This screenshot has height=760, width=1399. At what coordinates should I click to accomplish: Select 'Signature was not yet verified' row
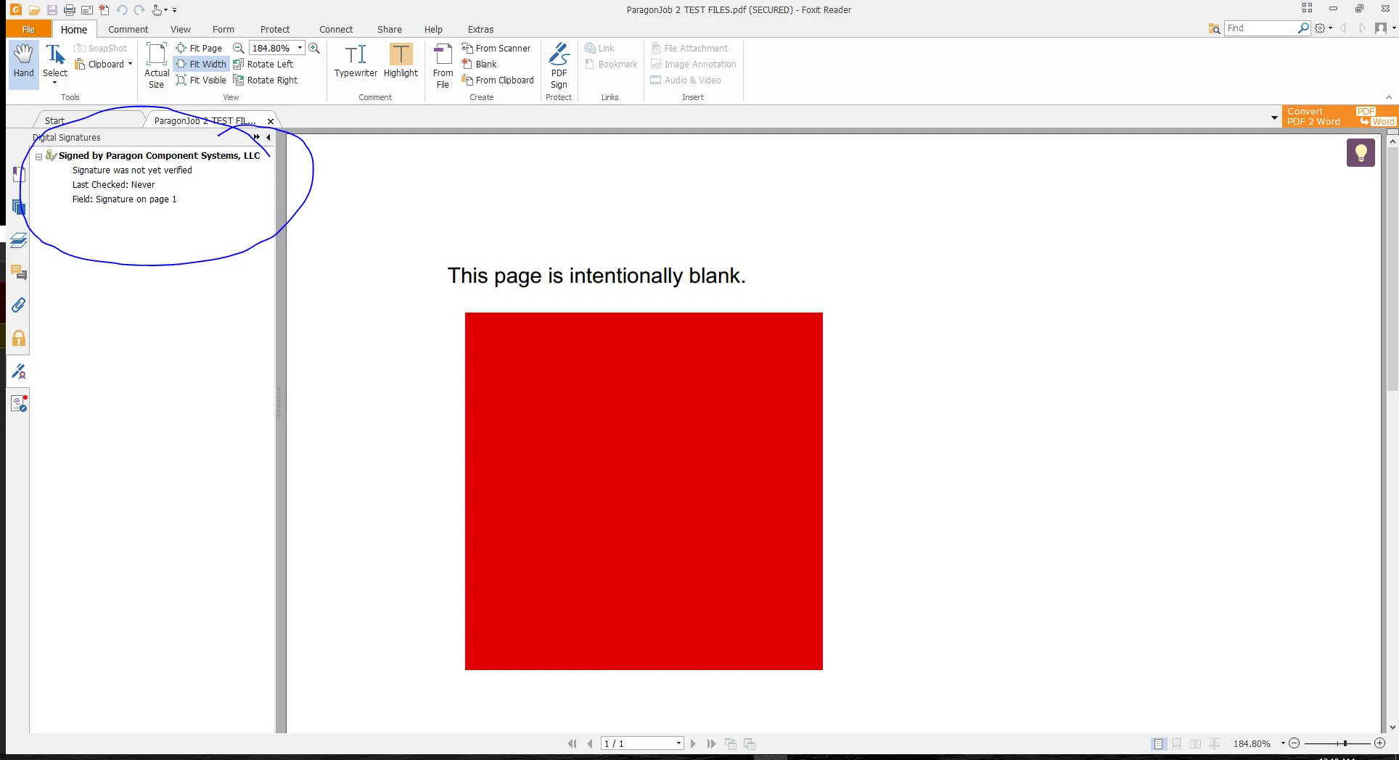pos(132,170)
